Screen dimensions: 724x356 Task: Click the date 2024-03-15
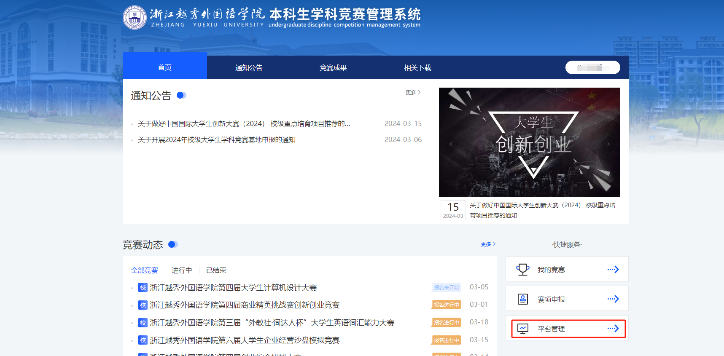[x=403, y=123]
